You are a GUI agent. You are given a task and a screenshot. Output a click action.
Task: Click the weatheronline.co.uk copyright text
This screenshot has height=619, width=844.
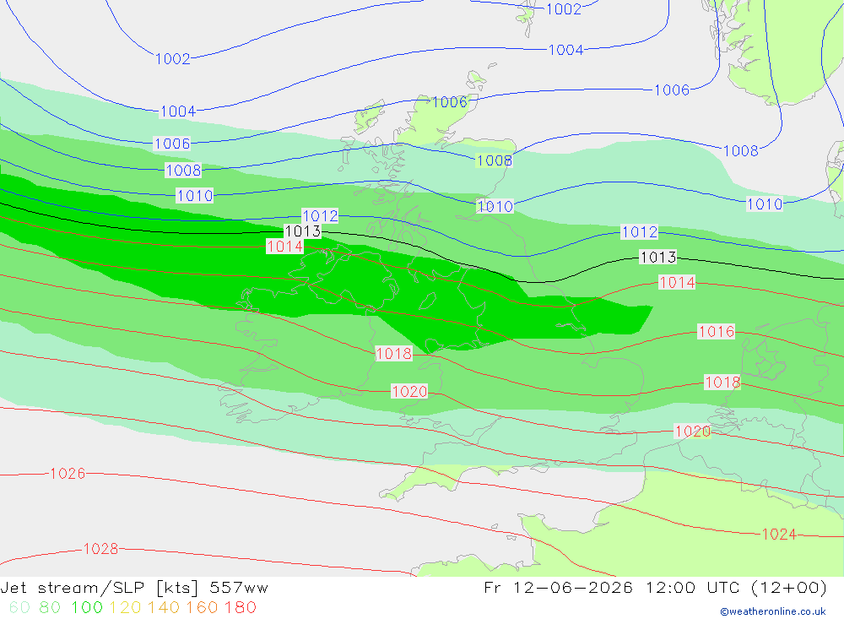point(773,611)
